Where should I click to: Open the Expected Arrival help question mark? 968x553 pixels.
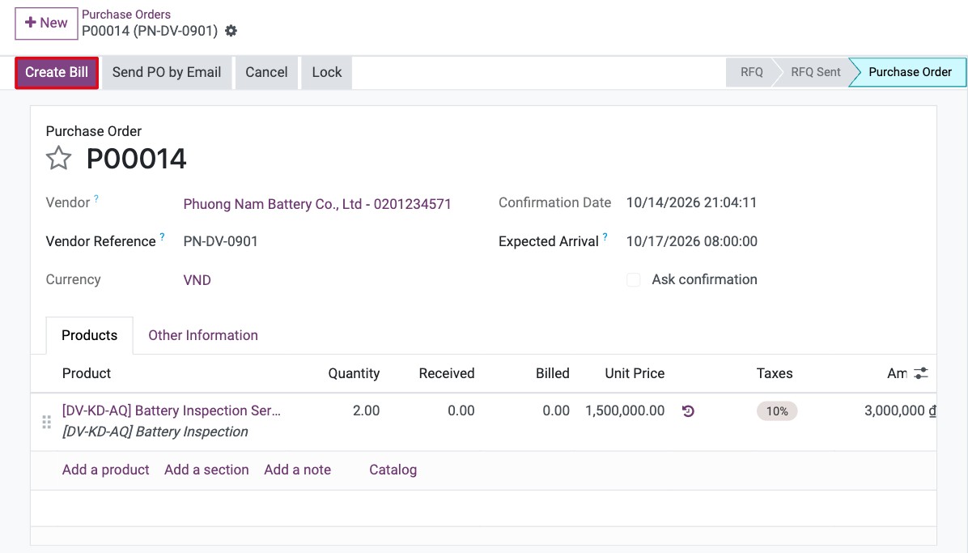pos(605,236)
